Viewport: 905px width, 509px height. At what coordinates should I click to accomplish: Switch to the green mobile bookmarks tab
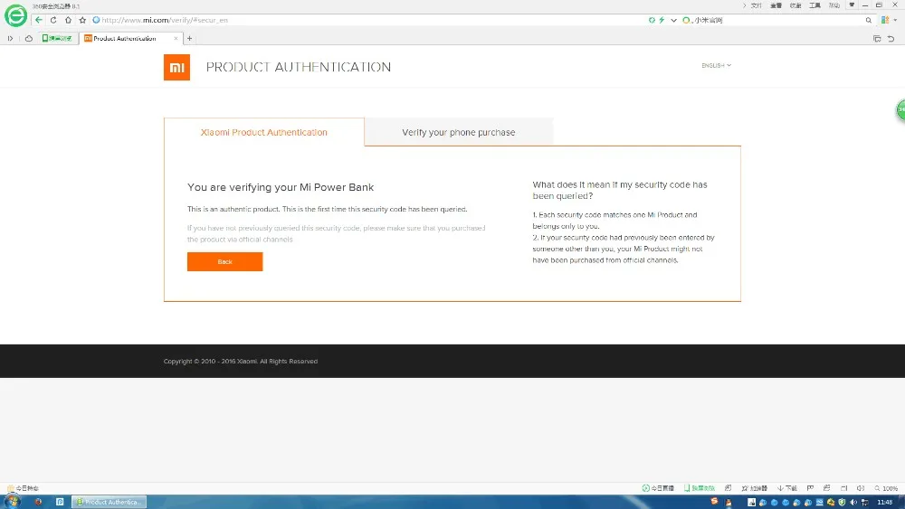(x=57, y=38)
